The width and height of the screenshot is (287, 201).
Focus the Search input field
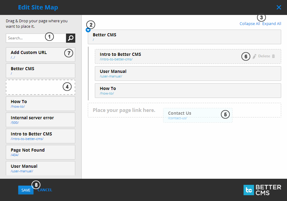pos(36,38)
